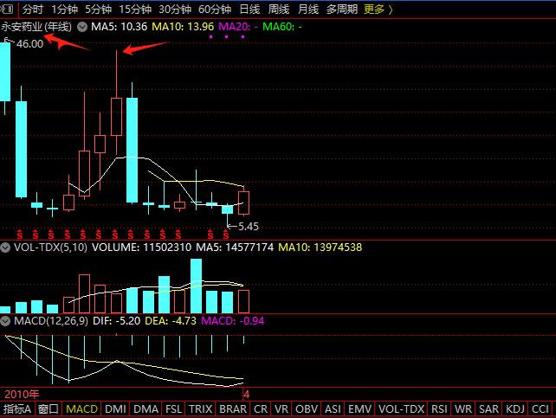Select the RSI indicator tab
This screenshot has width=556, height=418.
(x=439, y=409)
